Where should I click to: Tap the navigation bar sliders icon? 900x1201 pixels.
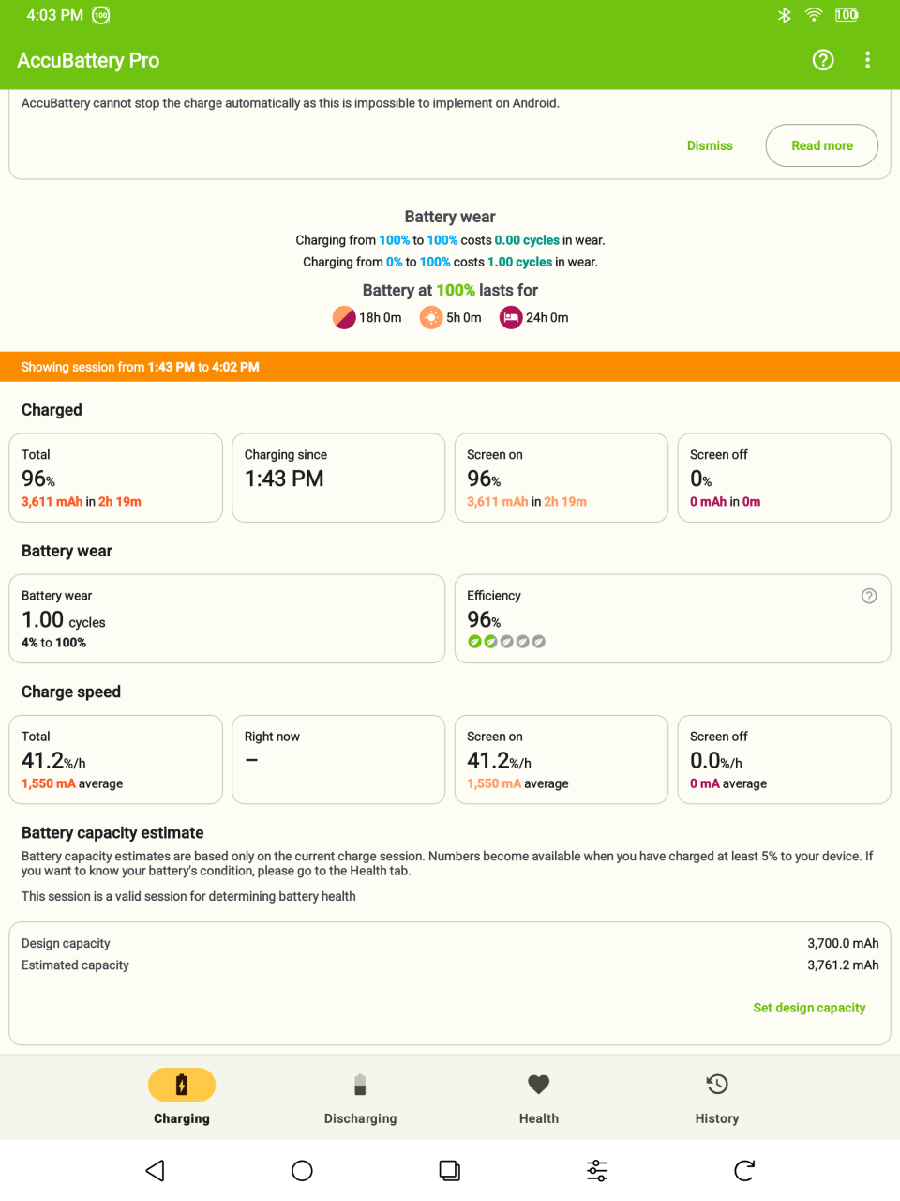click(597, 1170)
